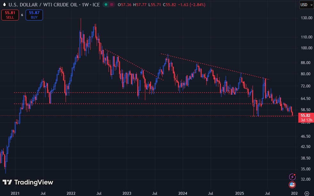Click the SELL 55.81 button
Viewport: 314px width, 196px height.
point(10,15)
